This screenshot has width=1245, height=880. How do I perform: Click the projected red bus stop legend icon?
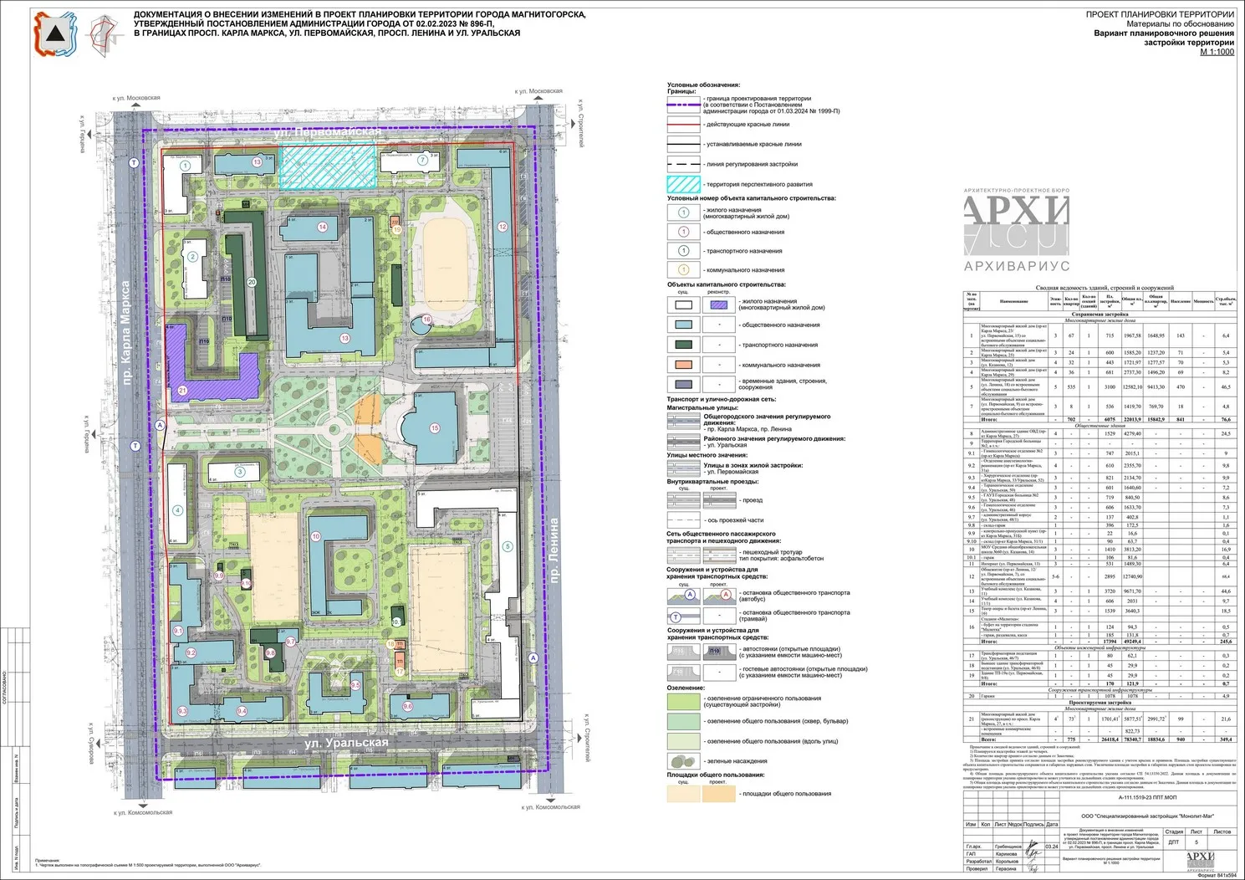point(719,596)
